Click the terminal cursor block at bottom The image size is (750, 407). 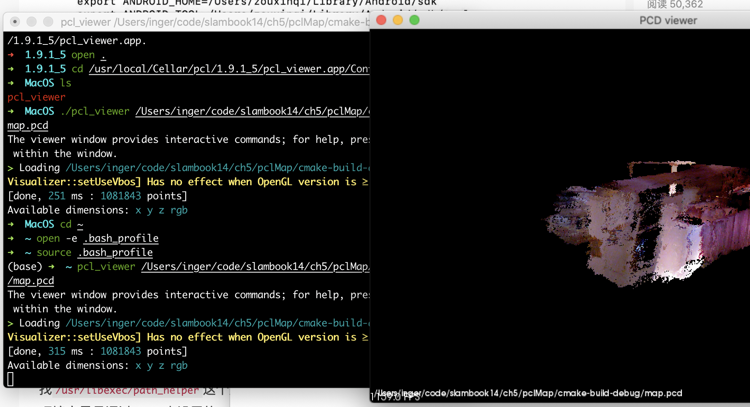coord(10,379)
